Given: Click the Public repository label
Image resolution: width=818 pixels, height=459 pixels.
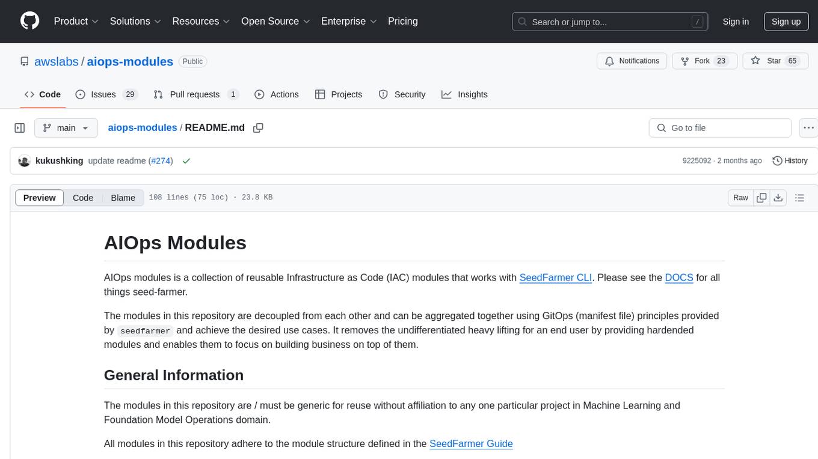Looking at the screenshot, I should point(192,61).
